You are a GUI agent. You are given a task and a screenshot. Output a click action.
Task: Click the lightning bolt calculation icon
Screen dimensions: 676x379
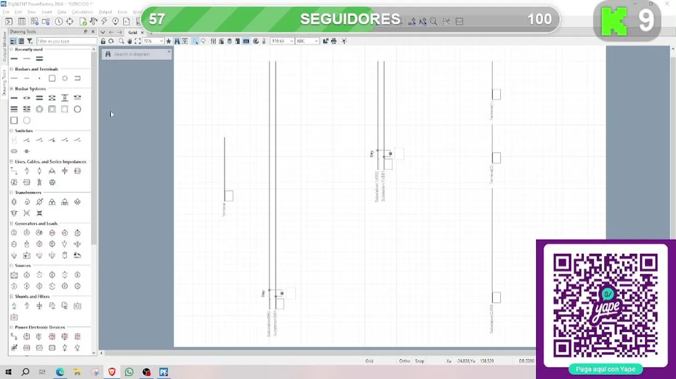104,22
